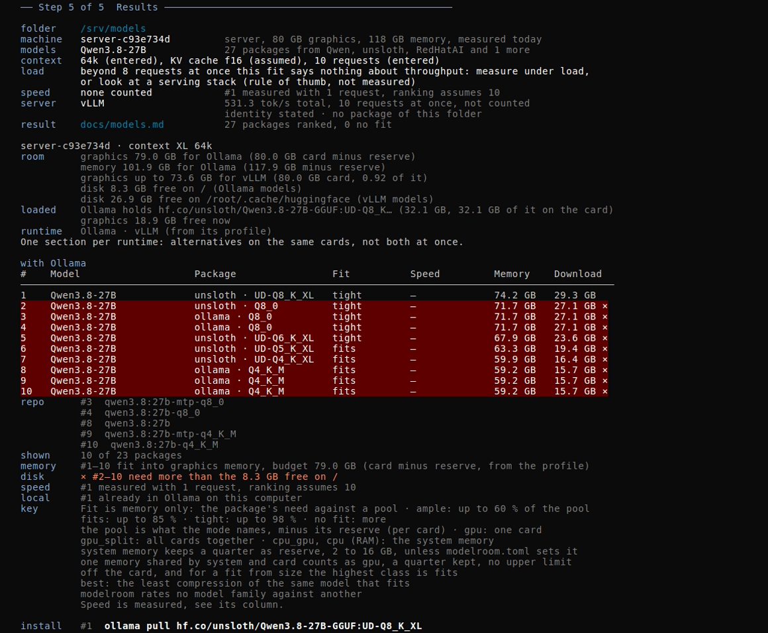Click the Memory column header
This screenshot has width=768, height=633.
pyautogui.click(x=512, y=274)
